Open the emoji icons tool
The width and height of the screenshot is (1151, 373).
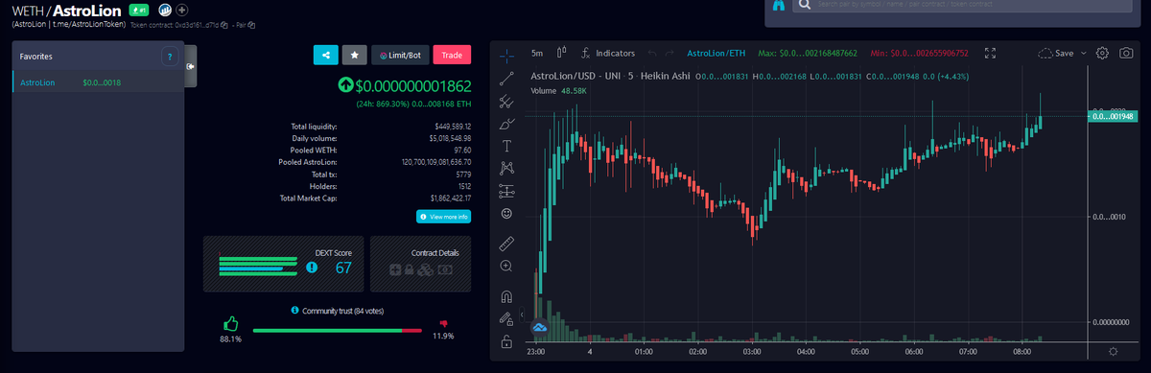(506, 213)
